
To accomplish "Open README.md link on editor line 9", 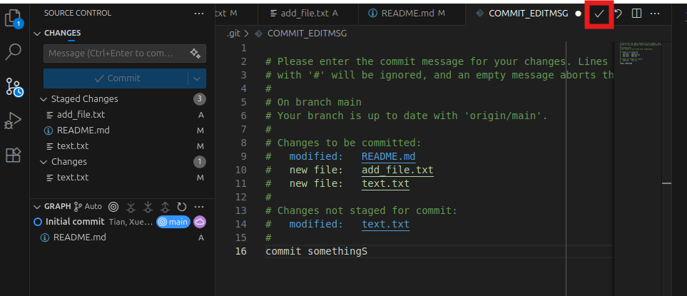I will click(x=389, y=156).
